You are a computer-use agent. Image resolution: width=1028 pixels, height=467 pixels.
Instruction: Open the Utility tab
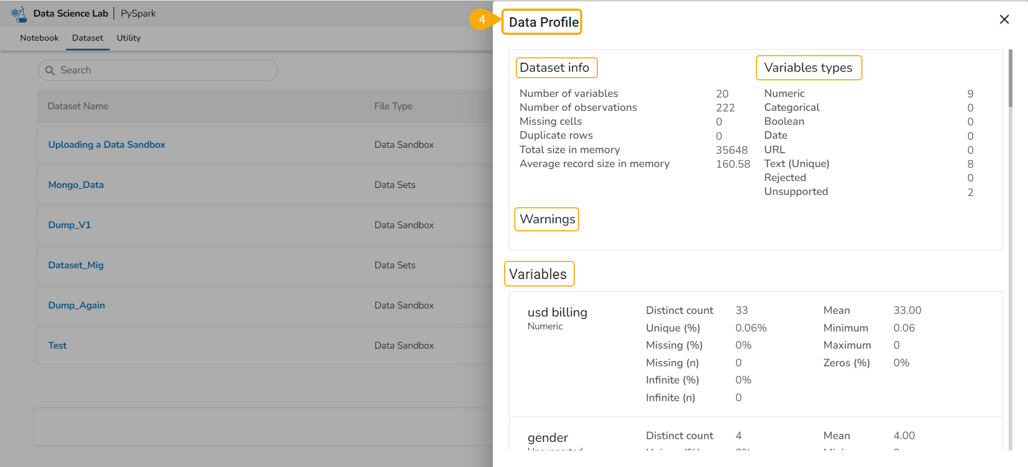129,38
